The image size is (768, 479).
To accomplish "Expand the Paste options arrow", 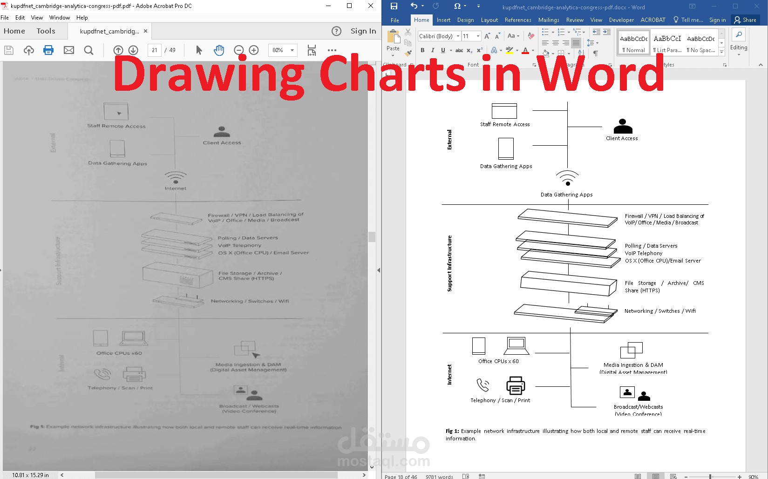I will pyautogui.click(x=393, y=55).
